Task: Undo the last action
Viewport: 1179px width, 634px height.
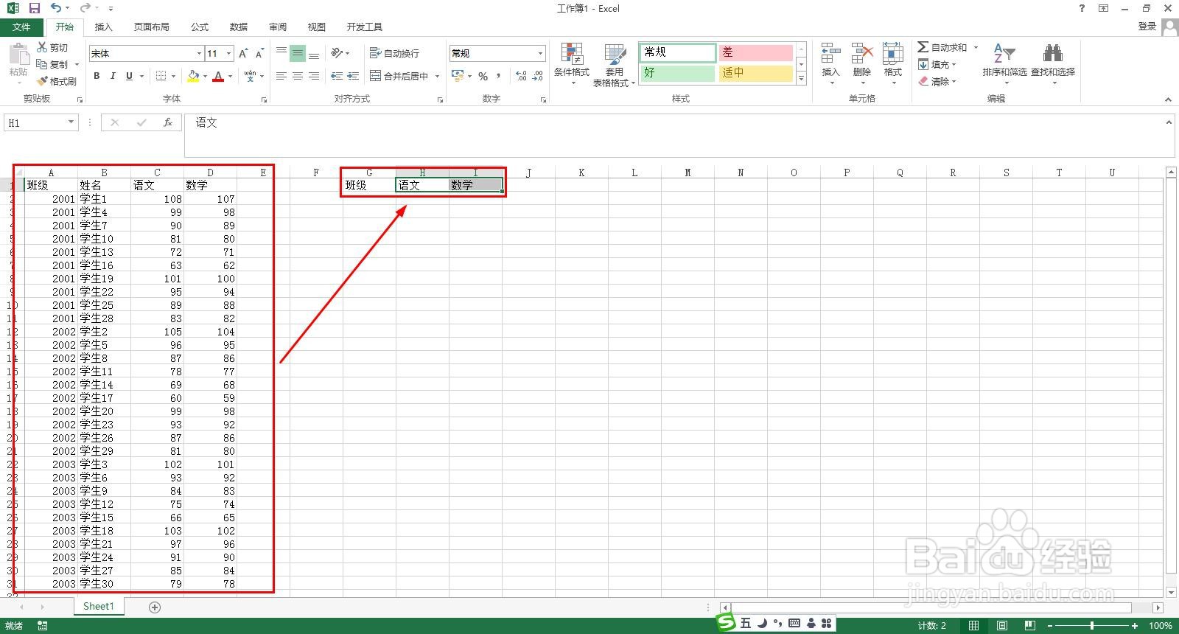Action: (x=56, y=8)
